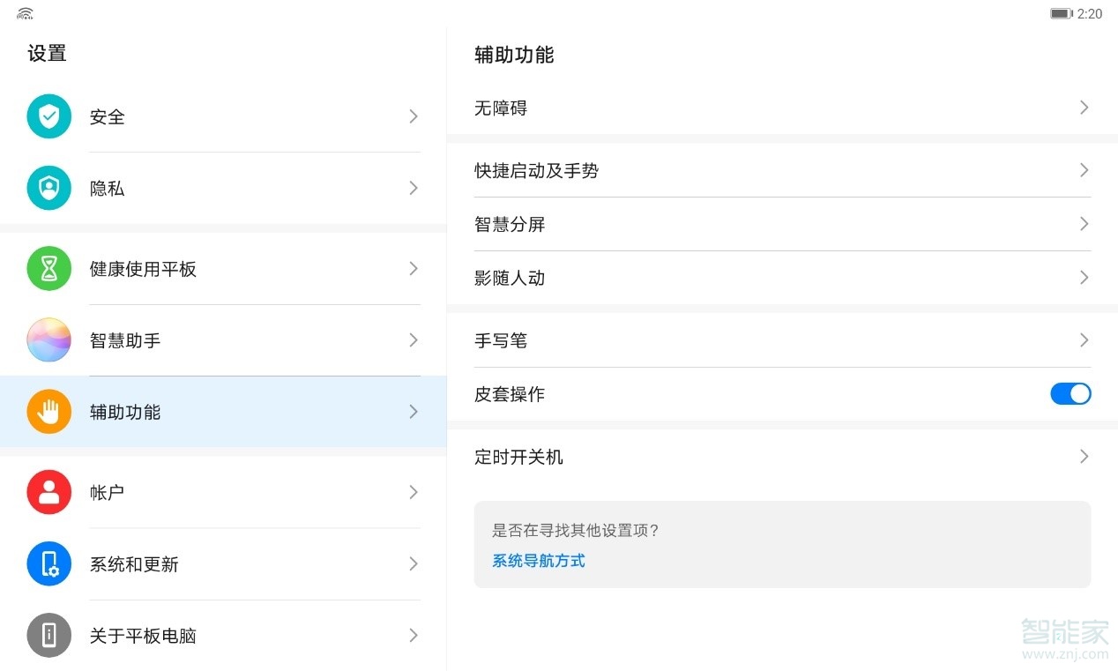
Task: Click the Wi-Fi status icon
Action: click(x=24, y=13)
